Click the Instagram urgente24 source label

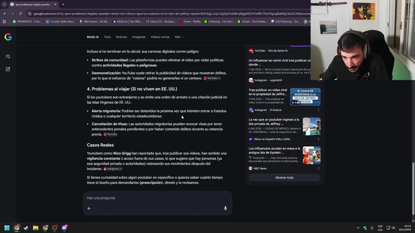(x=266, y=80)
